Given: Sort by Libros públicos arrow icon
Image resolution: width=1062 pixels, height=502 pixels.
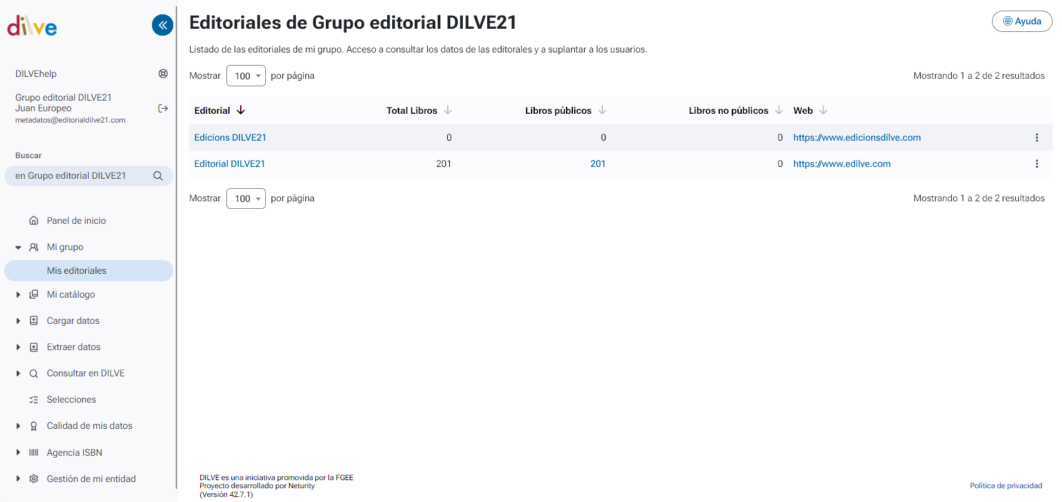Looking at the screenshot, I should (x=602, y=110).
